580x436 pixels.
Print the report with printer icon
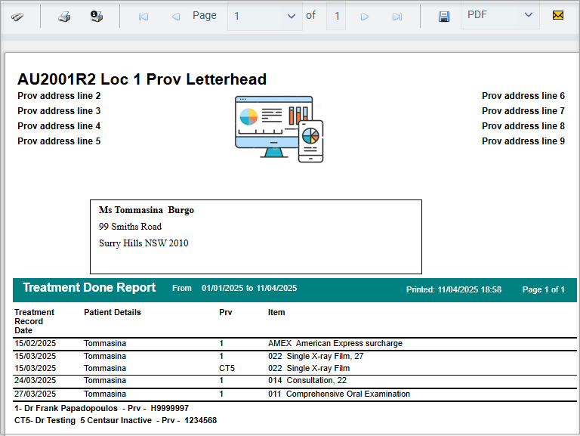point(64,17)
